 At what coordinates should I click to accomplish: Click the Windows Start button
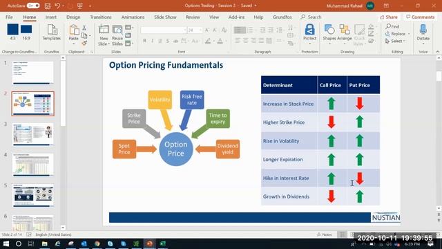[6, 243]
